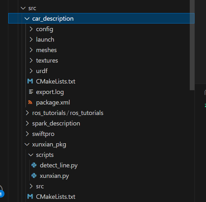
Task: Expand the spark_description folder chevron
Action: (x=27, y=123)
